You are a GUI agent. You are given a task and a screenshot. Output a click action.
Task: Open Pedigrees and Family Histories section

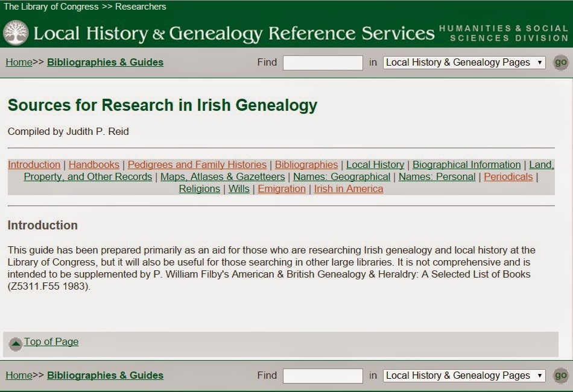tap(197, 164)
